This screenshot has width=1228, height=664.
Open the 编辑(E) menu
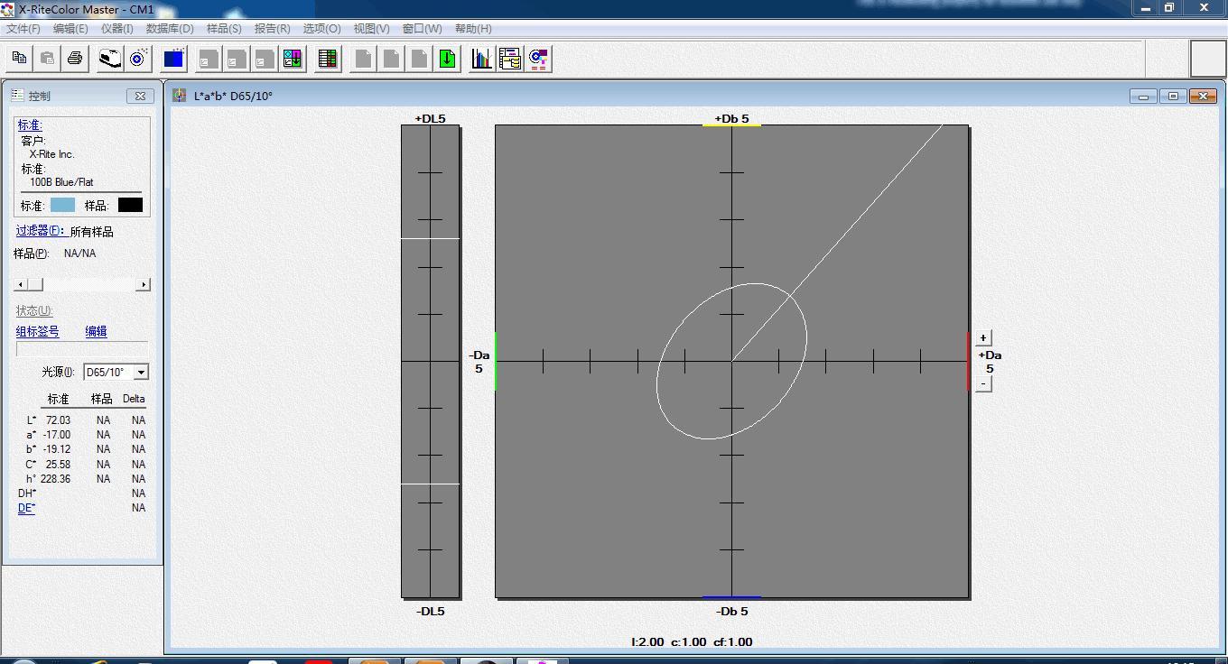click(70, 29)
